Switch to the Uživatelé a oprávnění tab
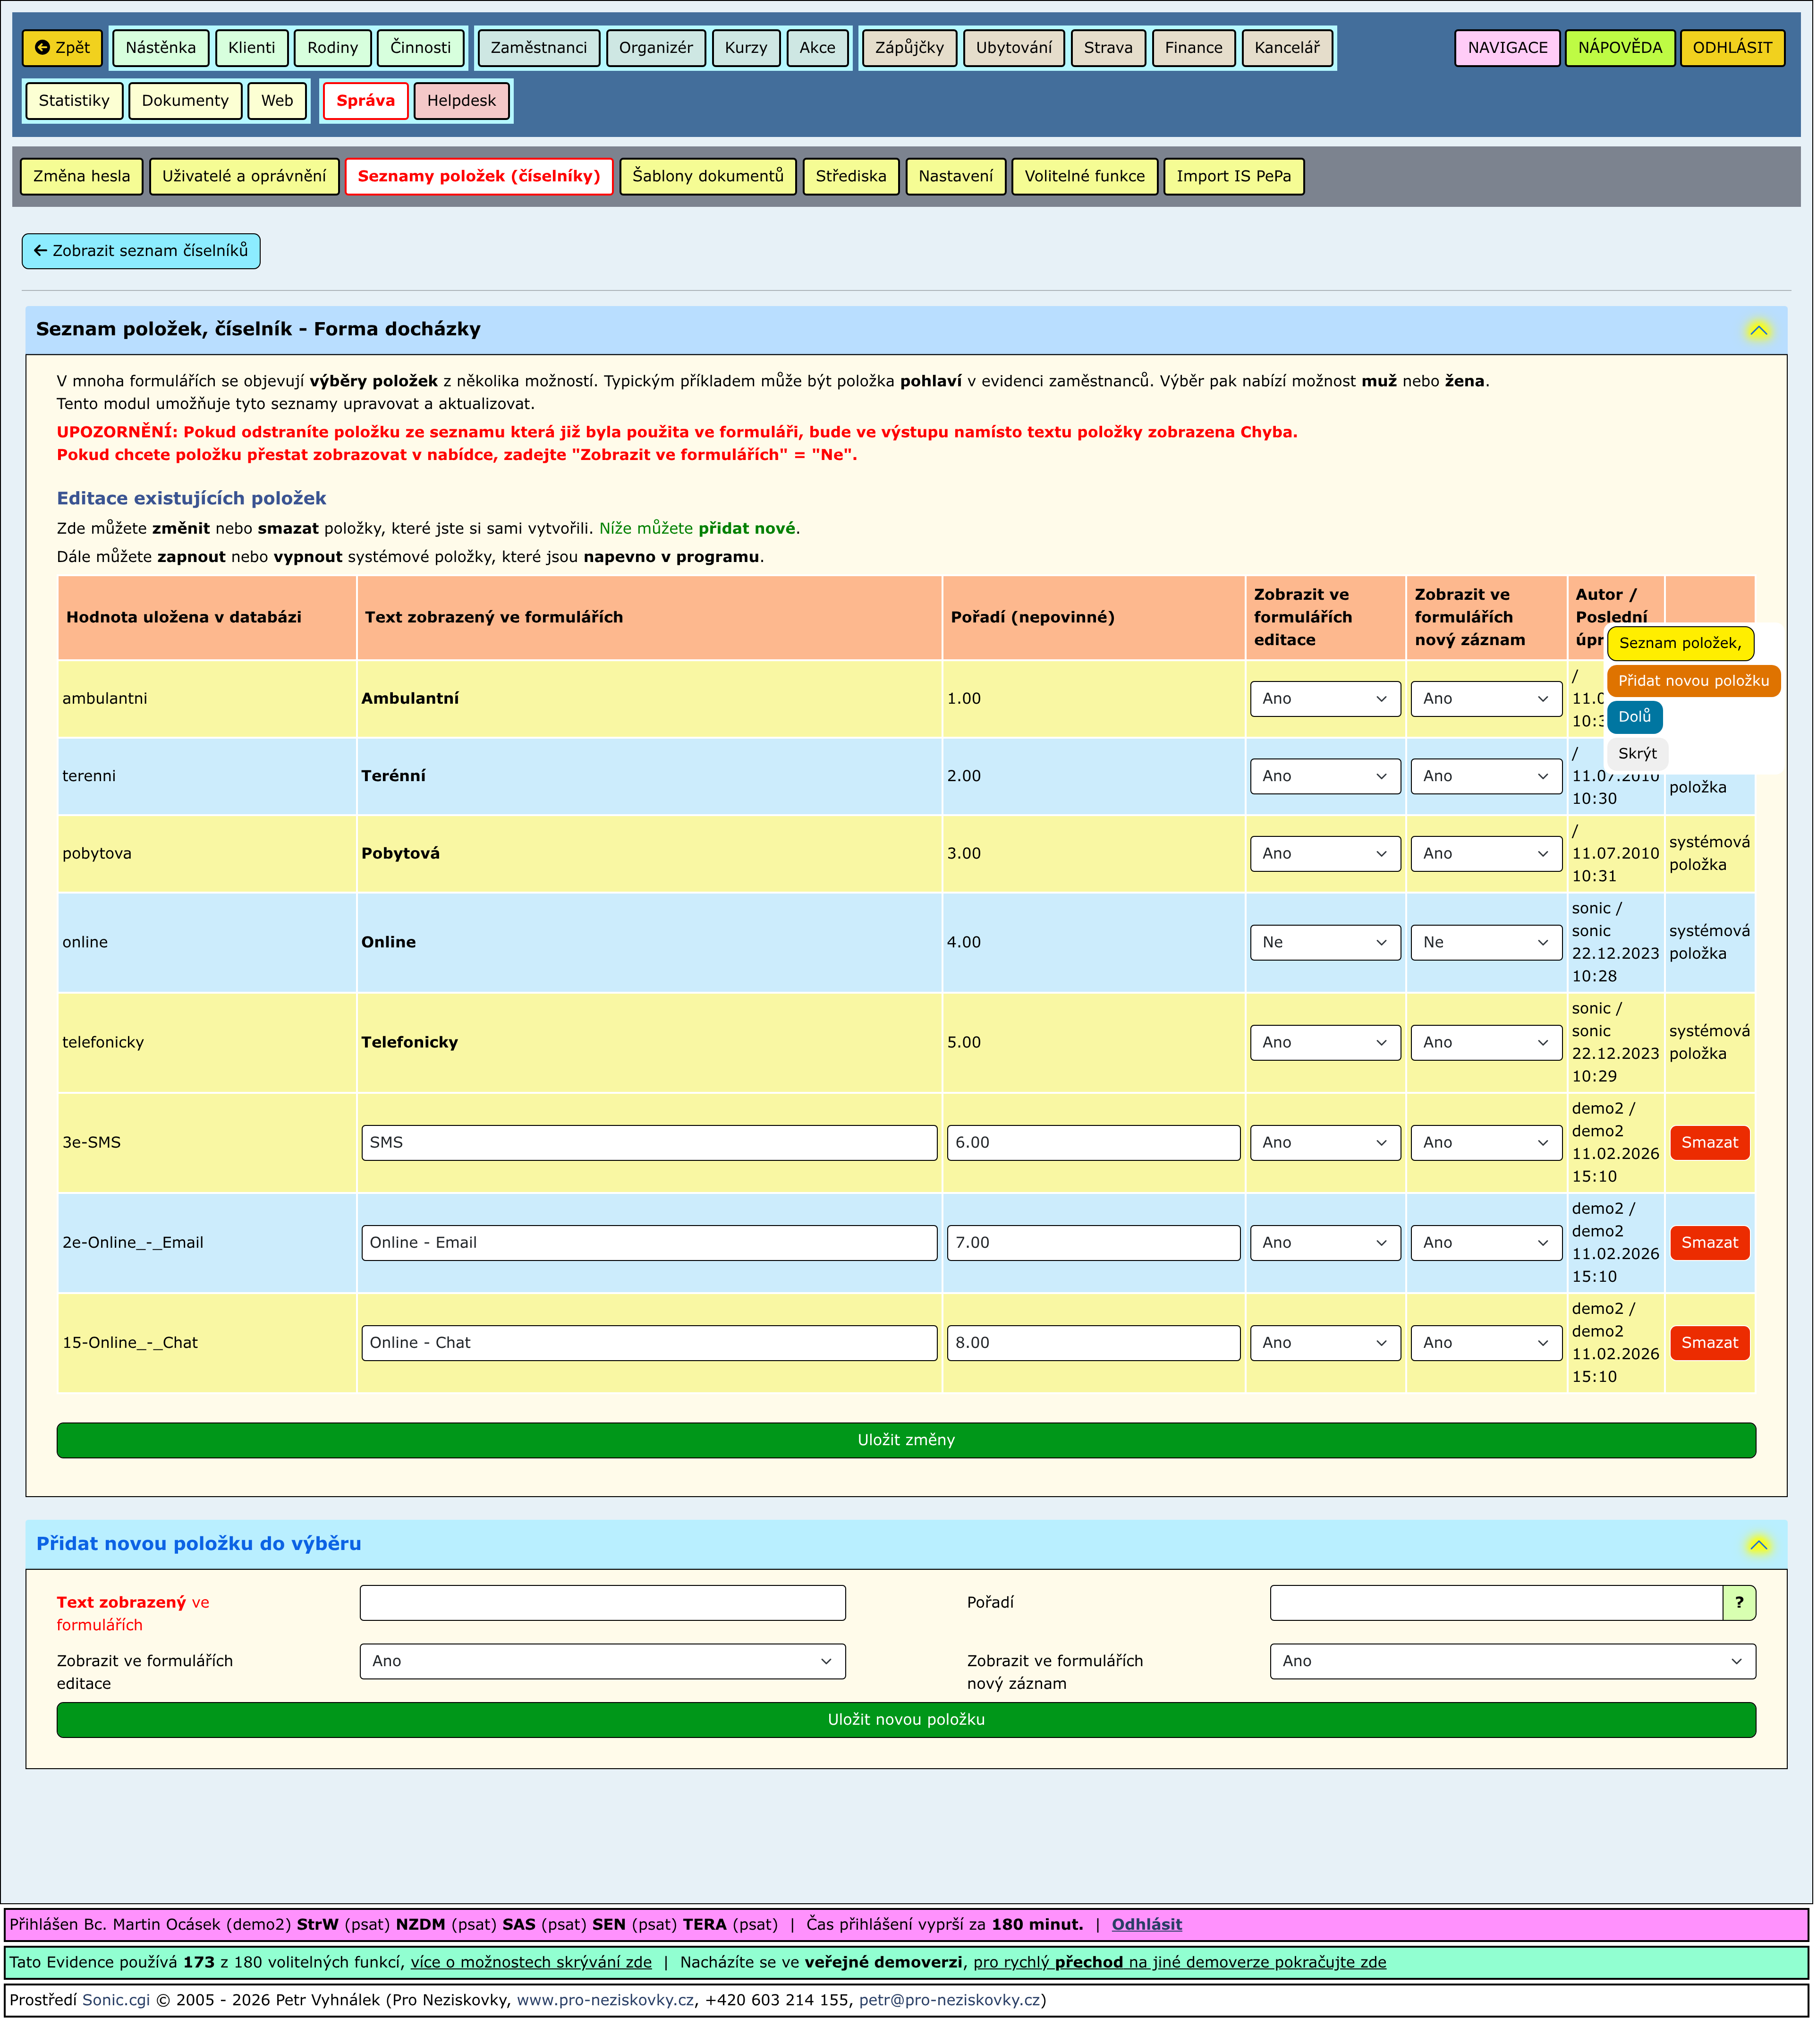Viewport: 1817px width, 2044px height. click(244, 176)
